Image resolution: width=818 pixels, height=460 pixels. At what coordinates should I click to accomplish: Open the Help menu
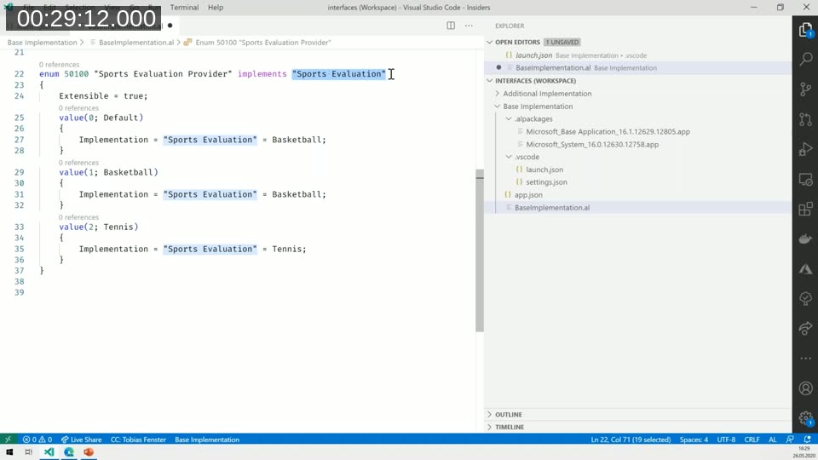point(216,8)
